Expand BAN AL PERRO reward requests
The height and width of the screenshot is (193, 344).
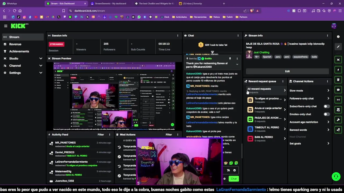point(266,139)
